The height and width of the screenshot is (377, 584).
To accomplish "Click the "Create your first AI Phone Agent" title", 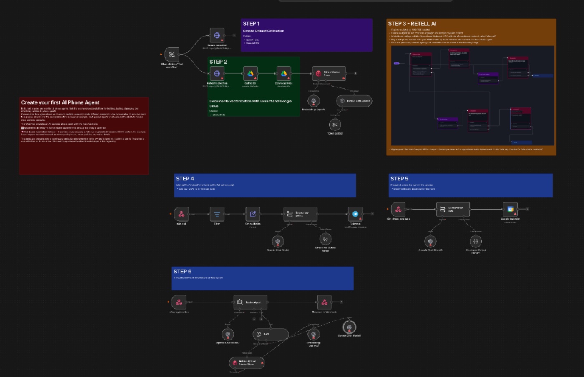I will (60, 102).
